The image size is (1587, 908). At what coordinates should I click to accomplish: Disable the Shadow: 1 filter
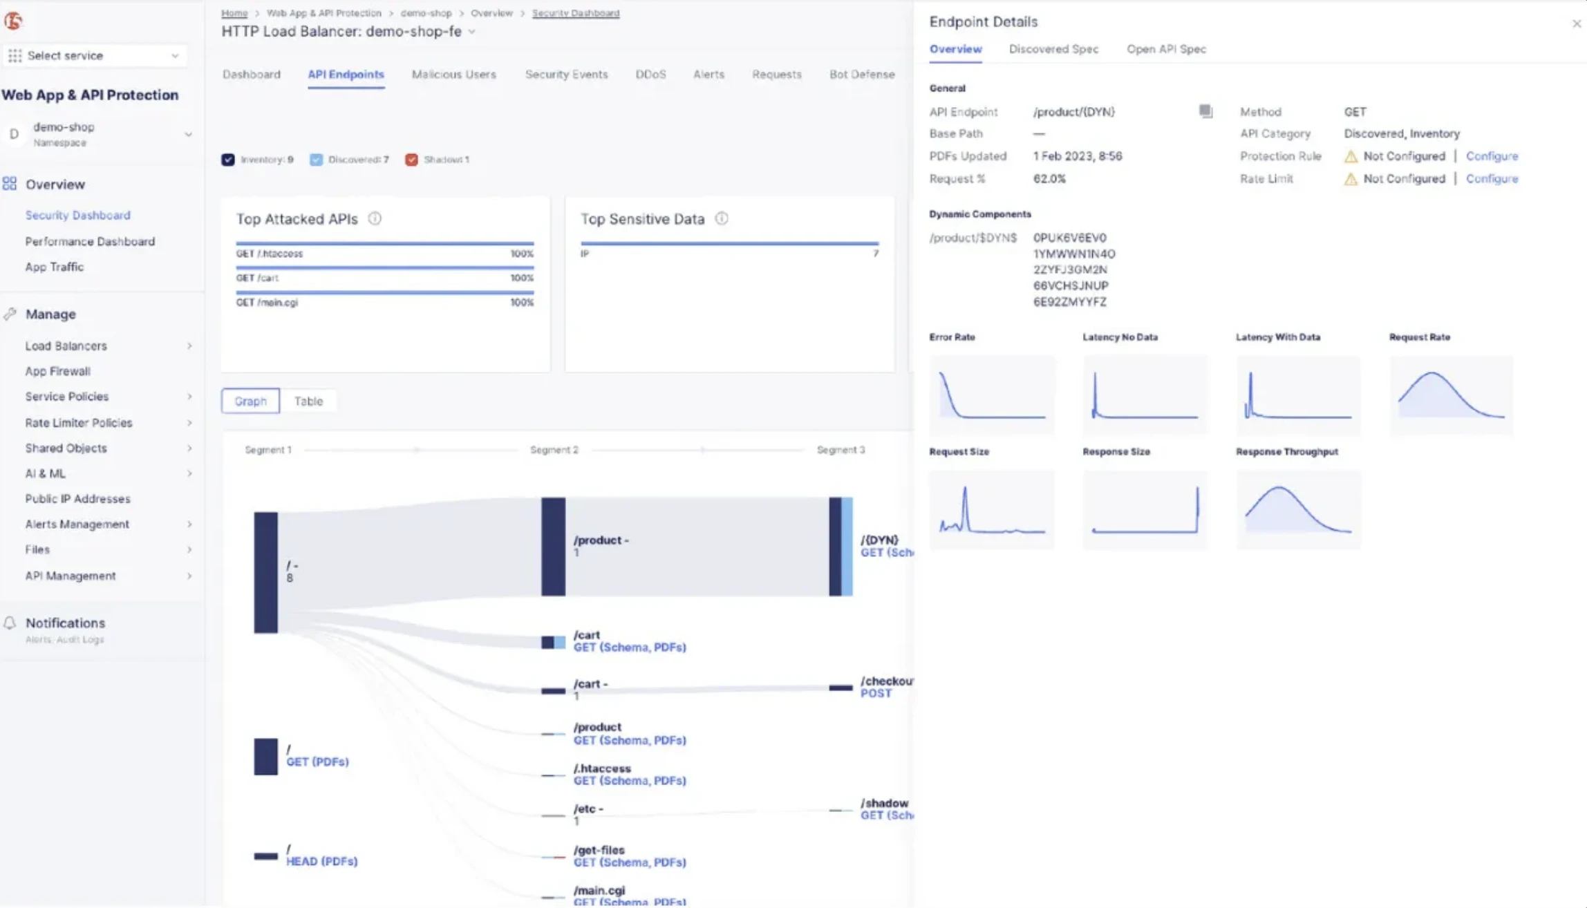coord(411,160)
